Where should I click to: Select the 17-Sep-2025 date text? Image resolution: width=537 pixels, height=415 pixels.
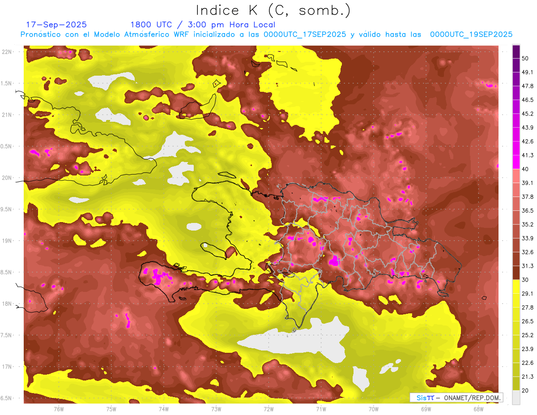[x=56, y=25]
